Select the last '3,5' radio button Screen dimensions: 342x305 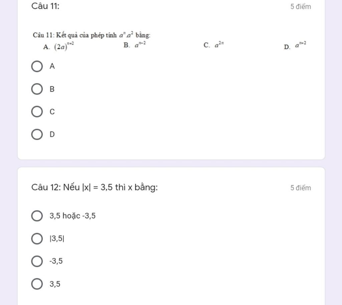(x=37, y=284)
